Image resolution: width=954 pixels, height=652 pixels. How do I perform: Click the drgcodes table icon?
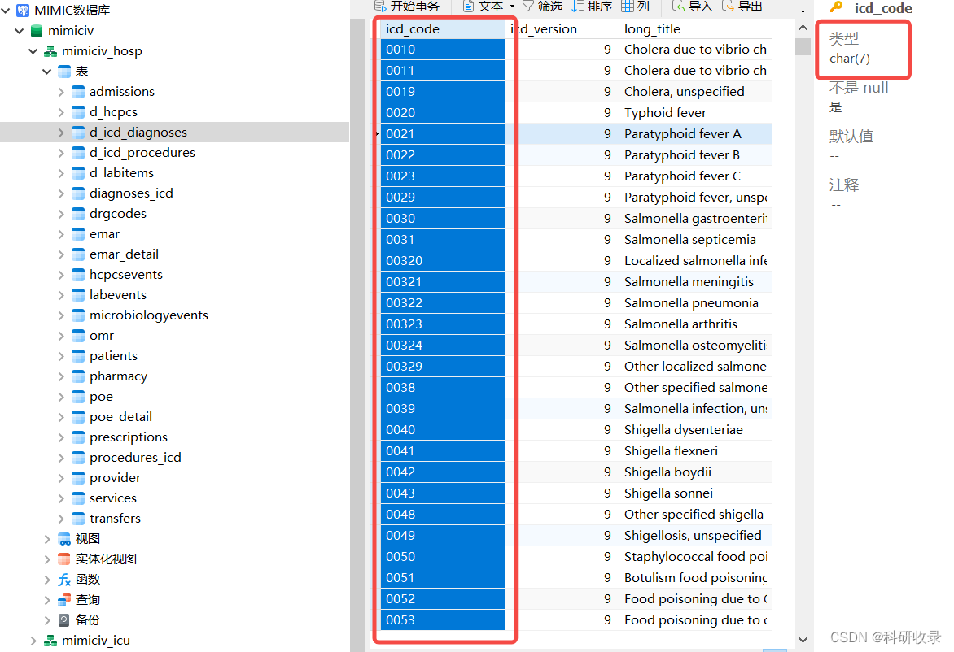[x=78, y=214]
